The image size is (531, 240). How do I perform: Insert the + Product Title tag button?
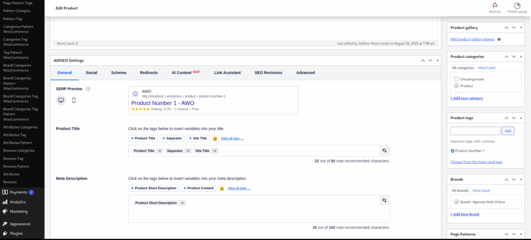(x=143, y=138)
